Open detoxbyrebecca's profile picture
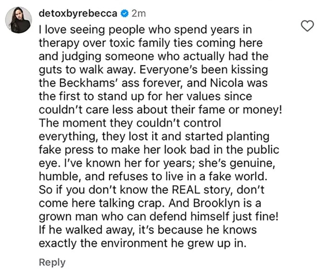The width and height of the screenshot is (326, 269). 18,20
